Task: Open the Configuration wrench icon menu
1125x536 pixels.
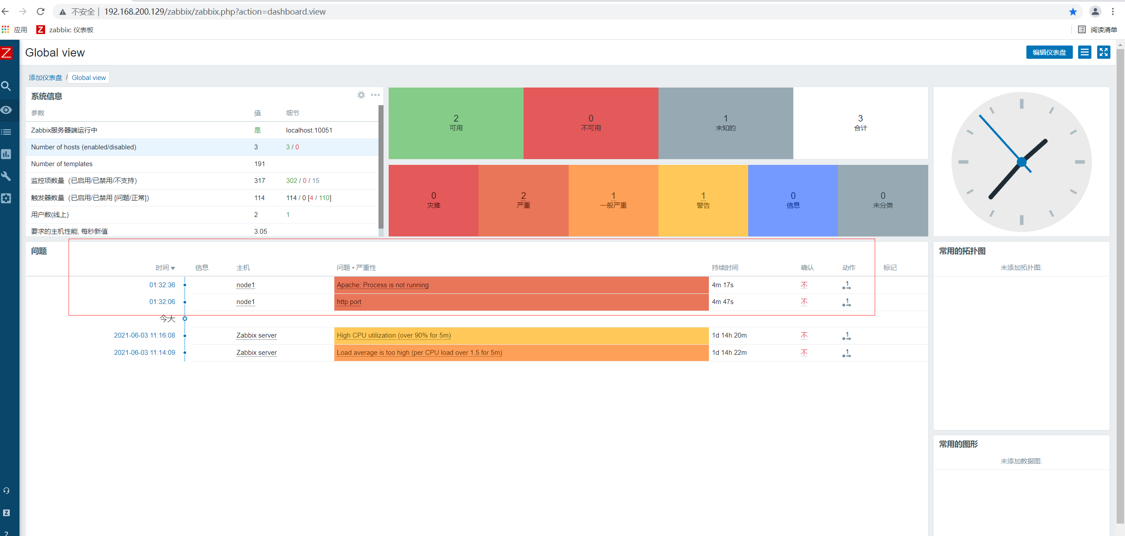Action: coord(6,176)
